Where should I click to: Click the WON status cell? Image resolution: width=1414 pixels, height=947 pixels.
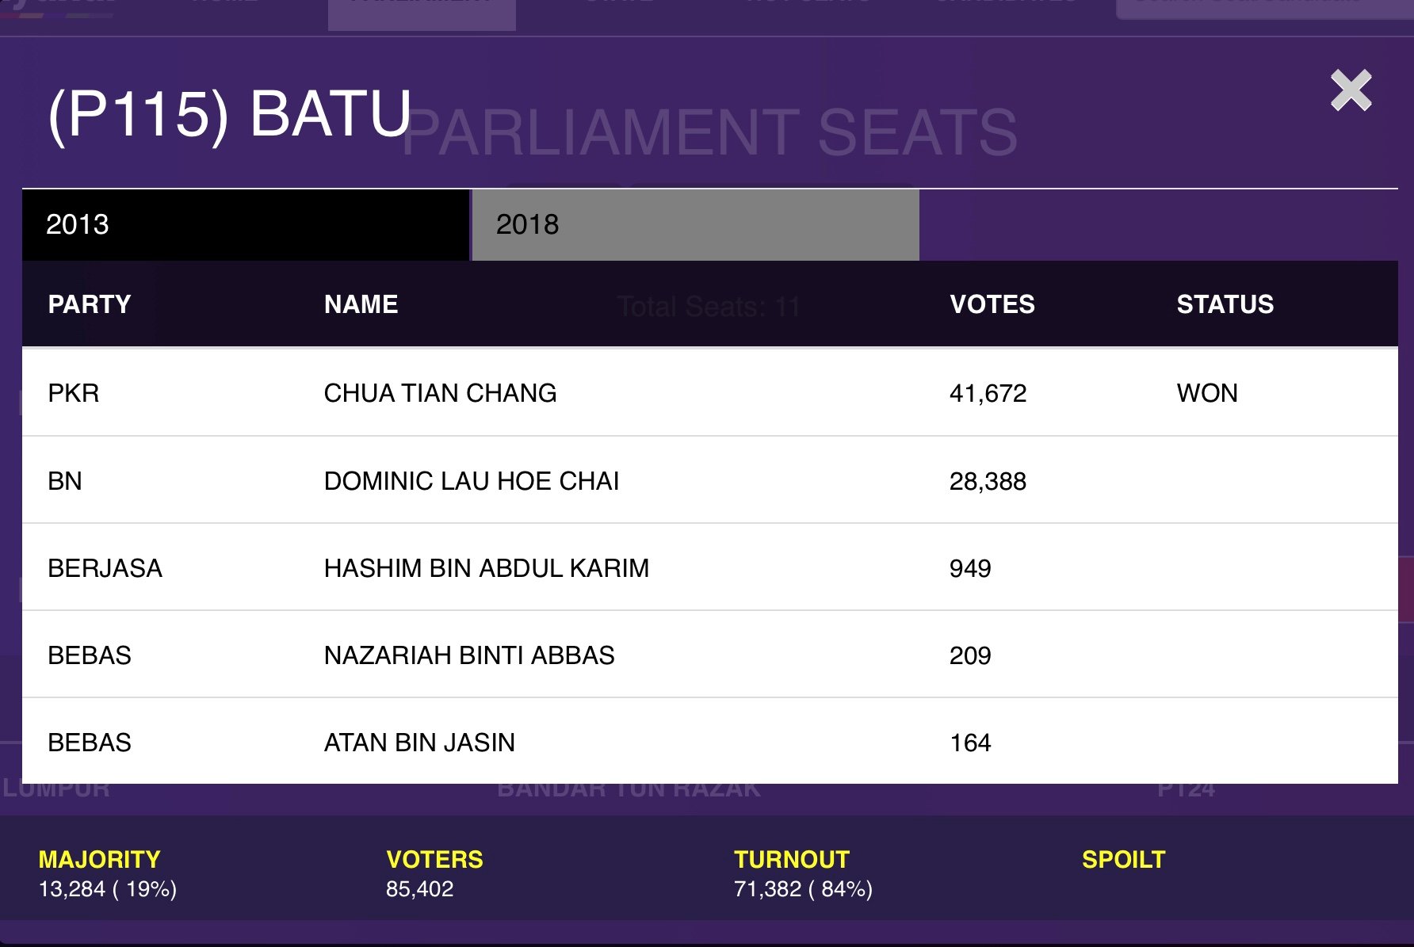[1207, 393]
